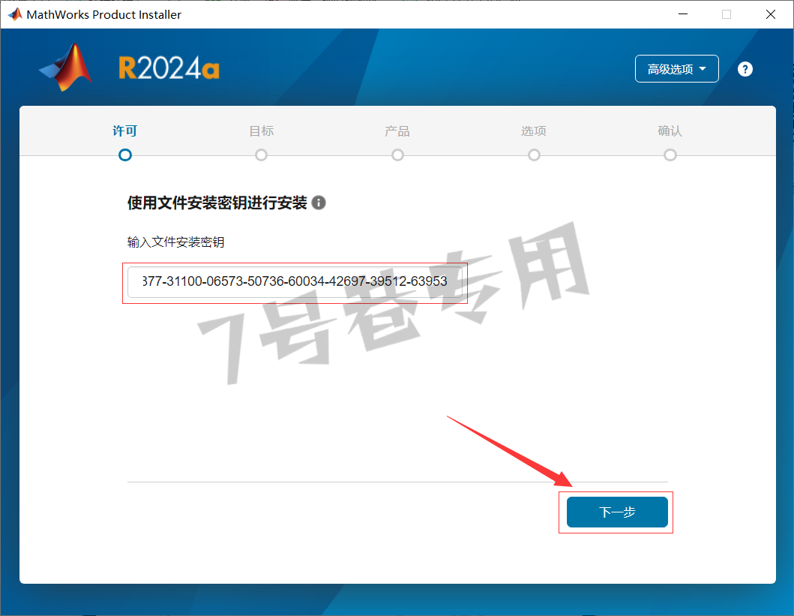Screen dimensions: 794x616
Task: Click the 产品 step circle indicator
Action: pyautogui.click(x=397, y=155)
